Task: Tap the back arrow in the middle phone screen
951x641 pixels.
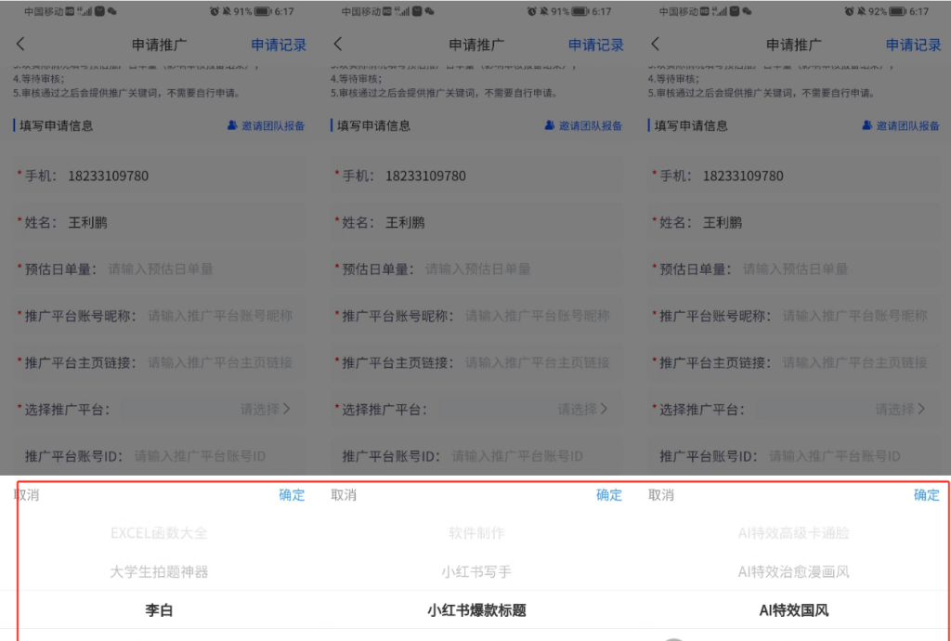Action: pos(338,45)
